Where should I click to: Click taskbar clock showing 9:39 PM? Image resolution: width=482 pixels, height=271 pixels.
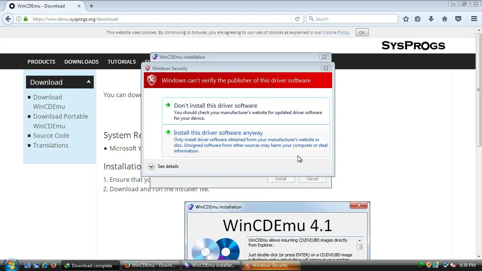pyautogui.click(x=468, y=265)
